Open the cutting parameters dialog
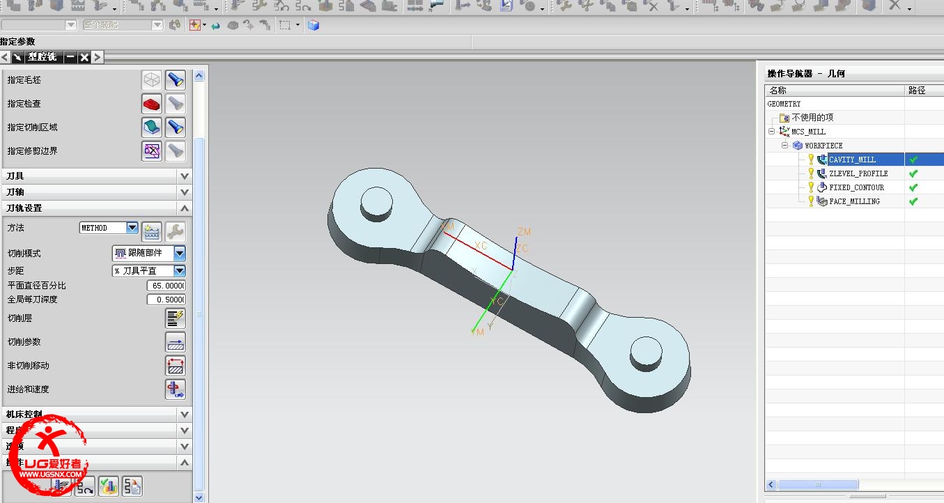This screenshot has height=503, width=944. coord(176,342)
